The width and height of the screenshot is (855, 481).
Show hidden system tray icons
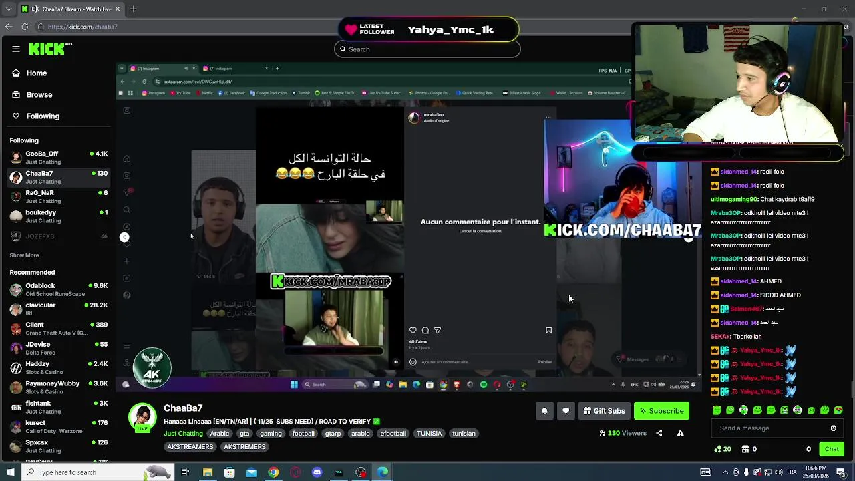(725, 472)
